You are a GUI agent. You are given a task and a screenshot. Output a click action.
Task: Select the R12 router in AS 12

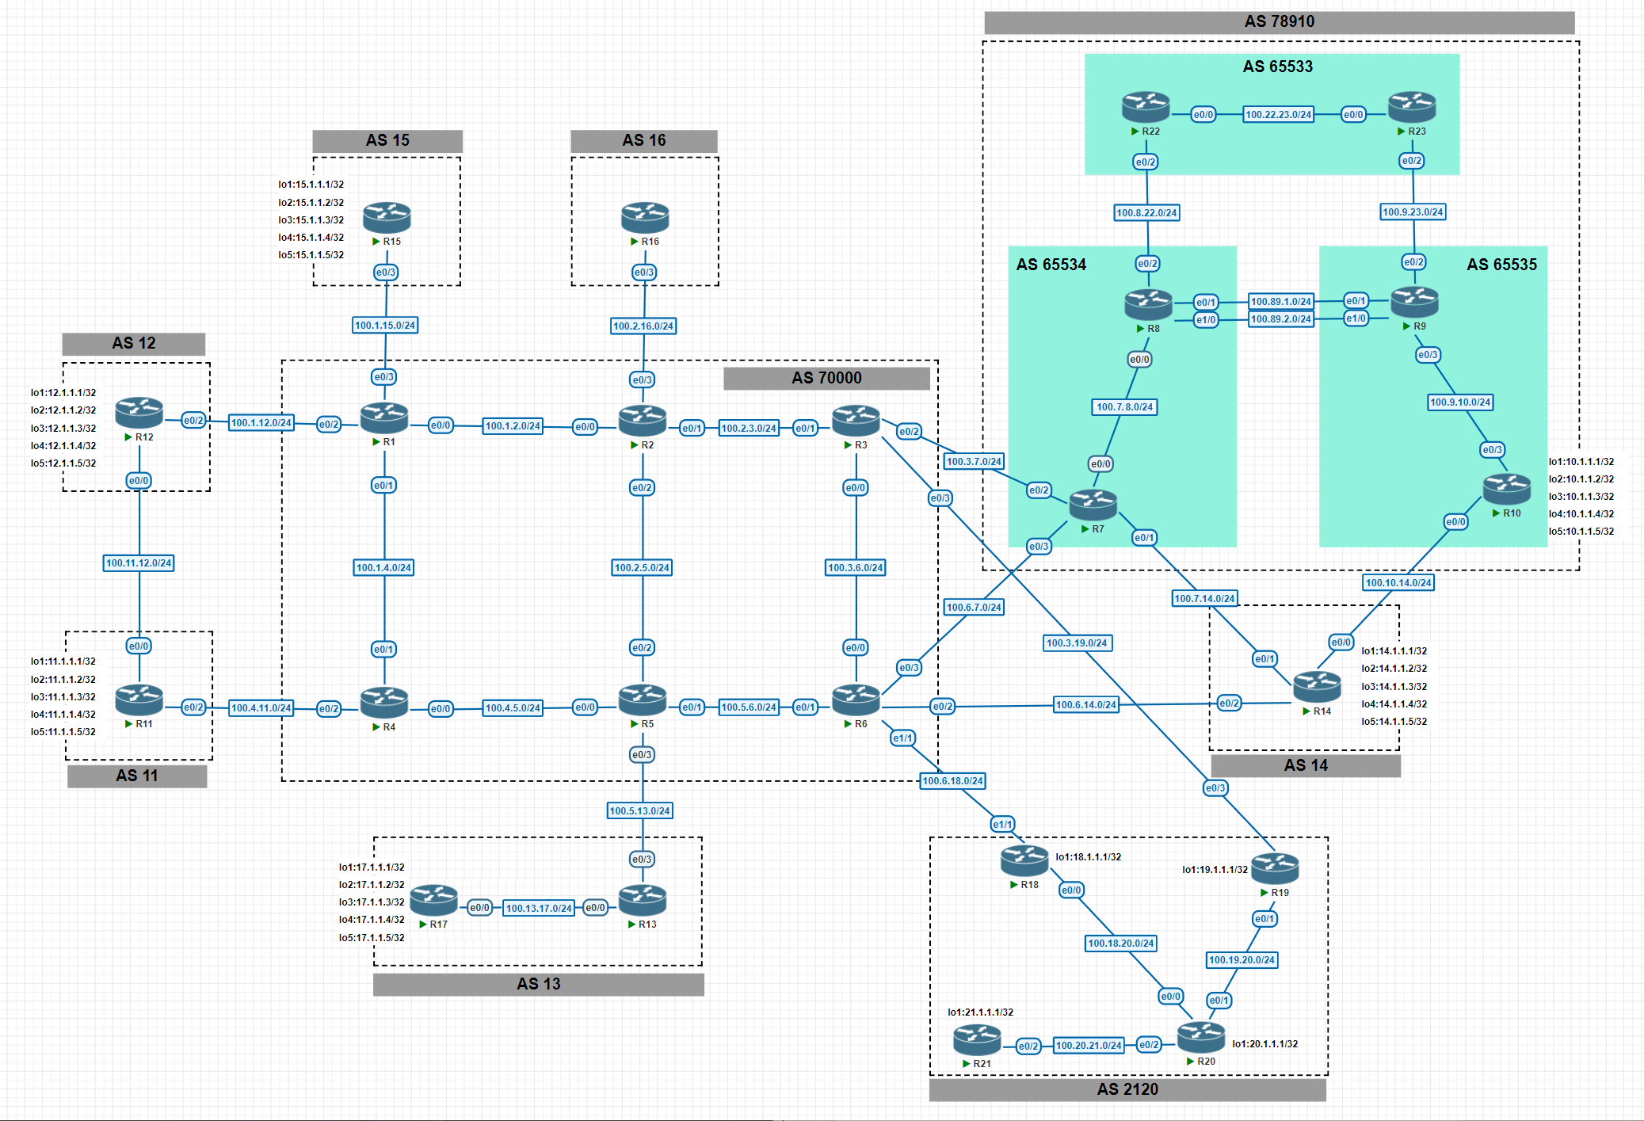click(139, 414)
